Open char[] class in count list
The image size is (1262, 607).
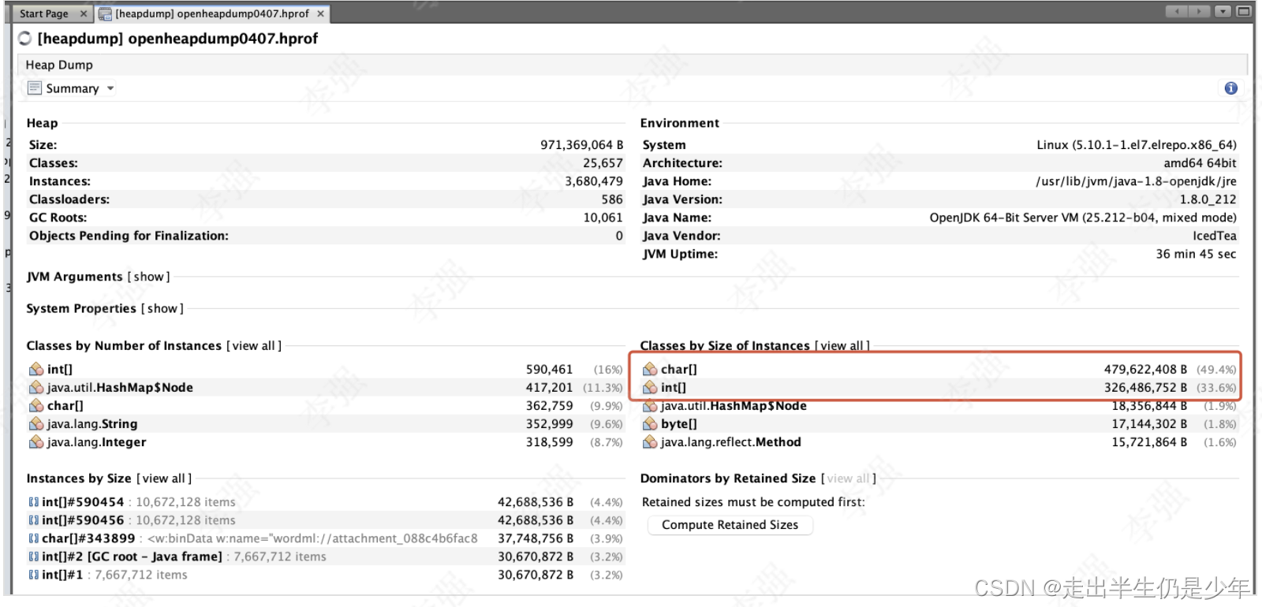point(65,405)
